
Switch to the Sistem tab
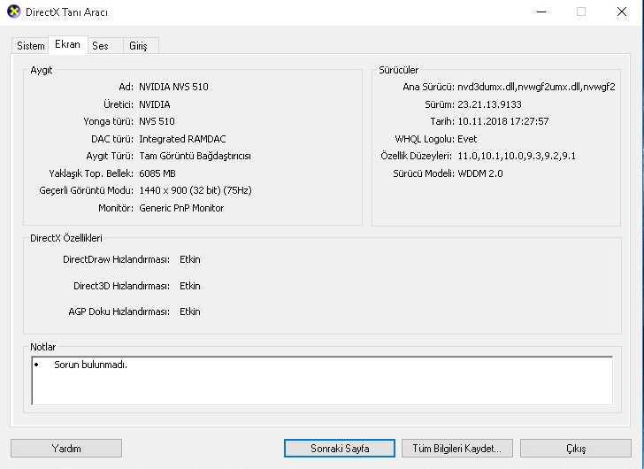click(x=30, y=46)
